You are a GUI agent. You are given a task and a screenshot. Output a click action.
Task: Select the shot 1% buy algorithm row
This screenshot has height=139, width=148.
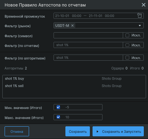[74, 79]
